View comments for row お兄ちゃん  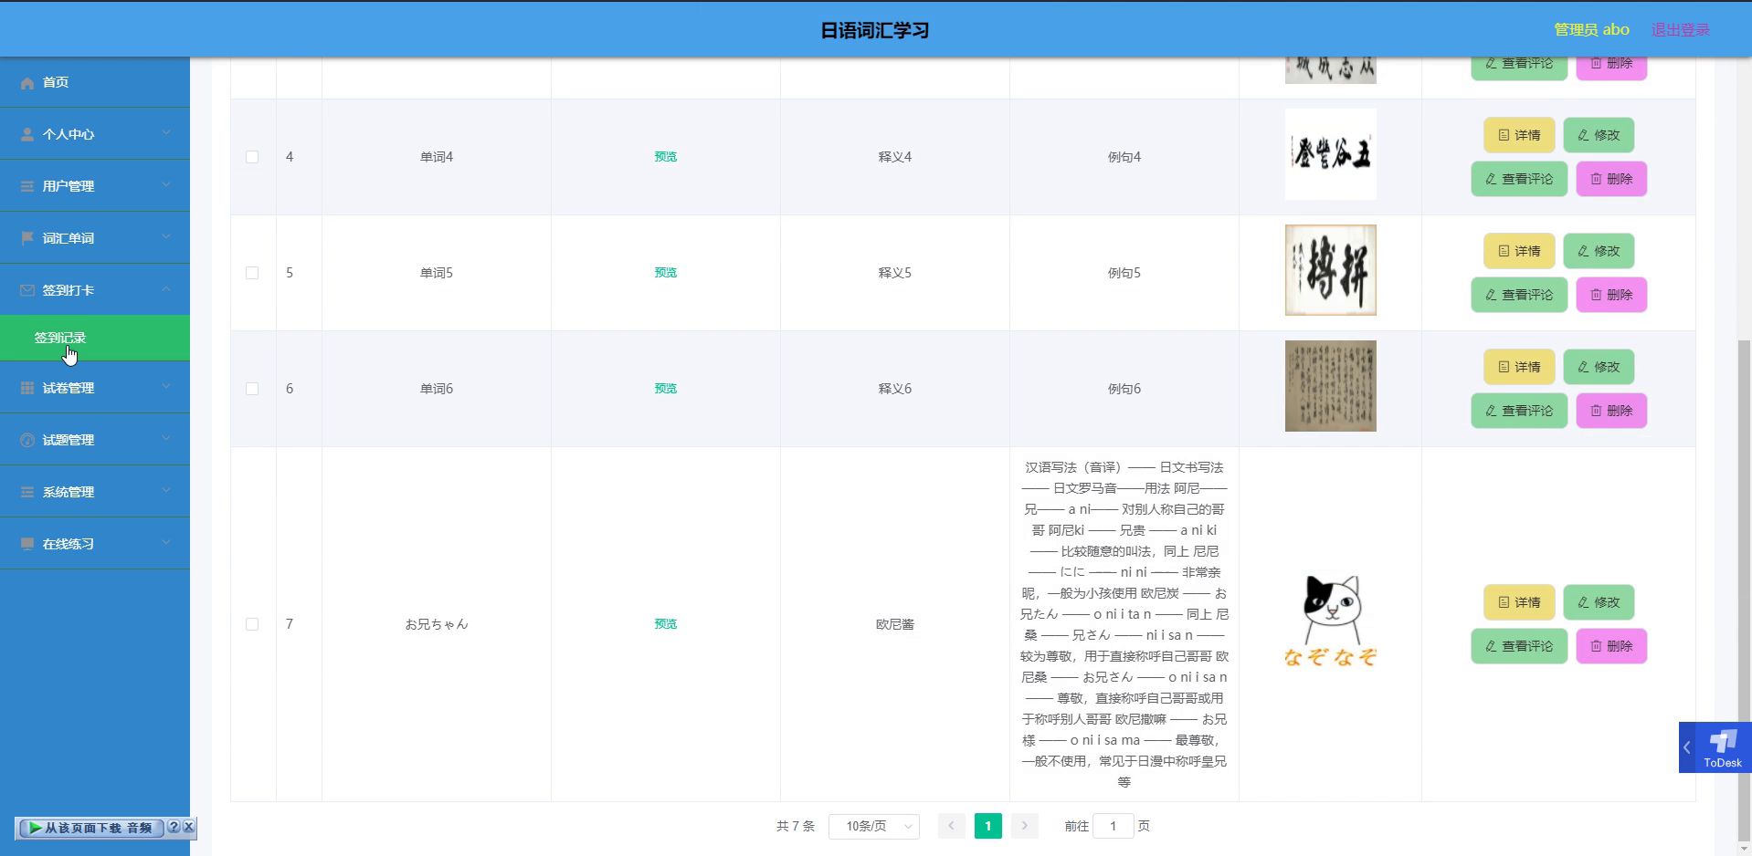pyautogui.click(x=1519, y=646)
